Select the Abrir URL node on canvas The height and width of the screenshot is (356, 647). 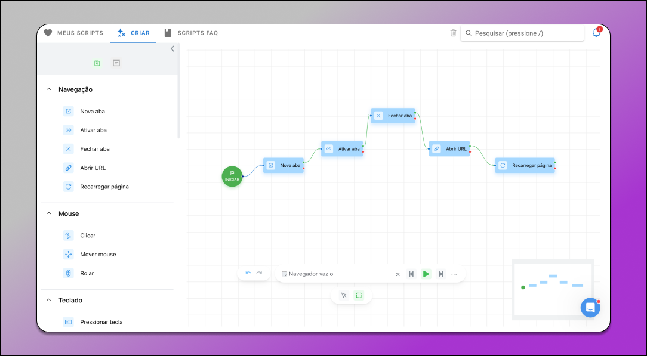point(449,148)
